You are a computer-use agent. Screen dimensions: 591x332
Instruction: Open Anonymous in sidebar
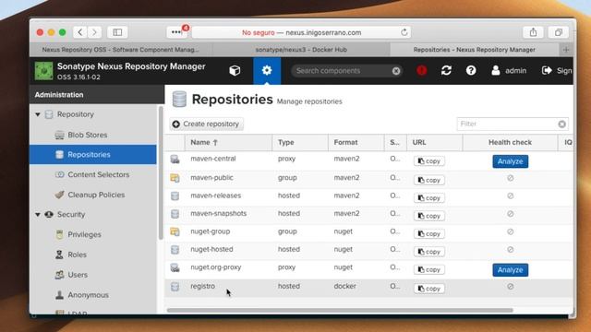88,295
